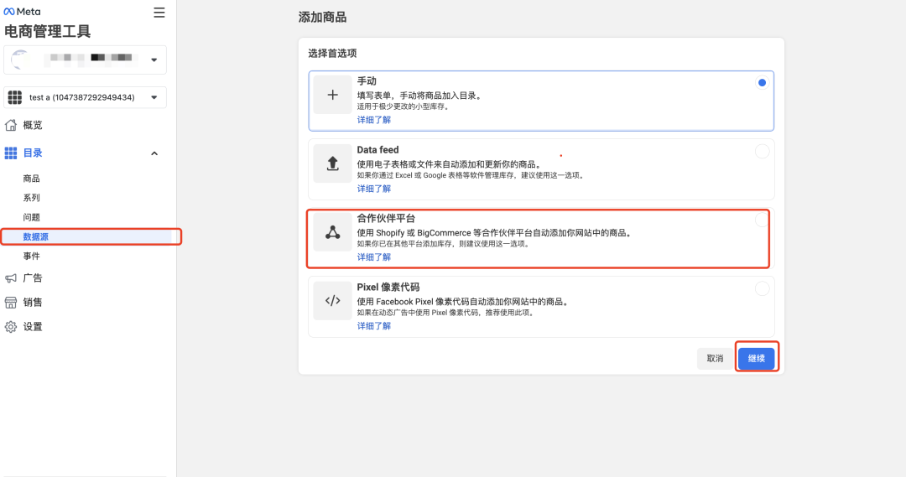Click the 手动 option title
Screen dimensions: 906x477
(x=367, y=81)
